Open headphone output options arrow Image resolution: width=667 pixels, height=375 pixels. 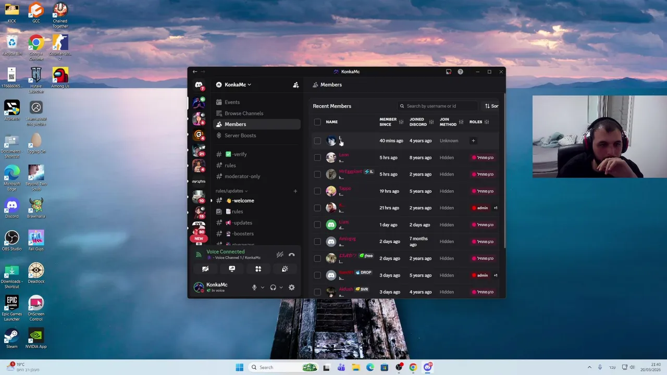tap(281, 287)
